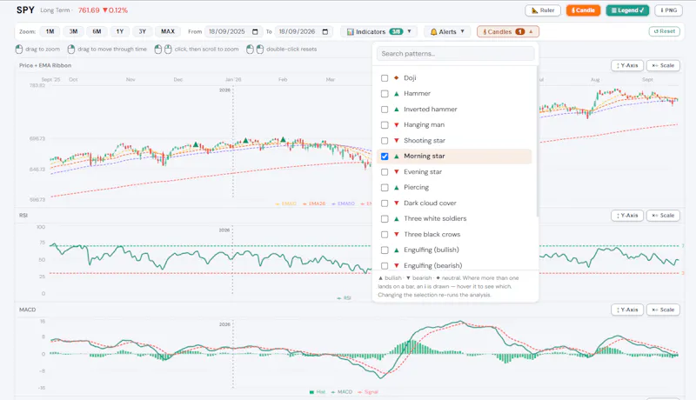
Task: Toggle EMA12 series in price legend
Action: (x=286, y=203)
